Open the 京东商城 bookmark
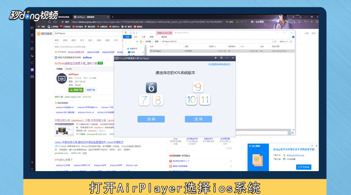The height and width of the screenshot is (195, 351). click(x=77, y=27)
